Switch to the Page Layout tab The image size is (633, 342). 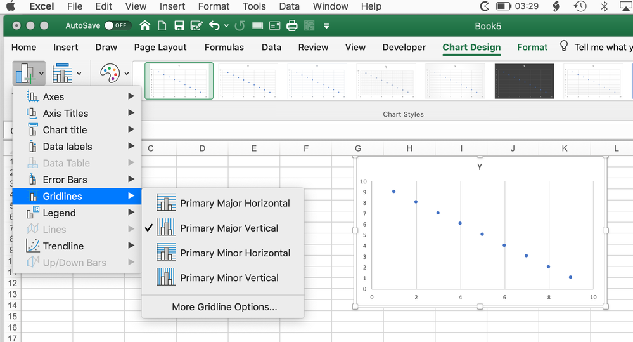coord(160,48)
